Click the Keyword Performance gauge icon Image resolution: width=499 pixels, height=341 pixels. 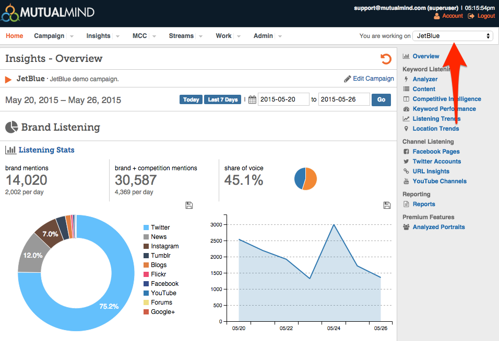(406, 109)
